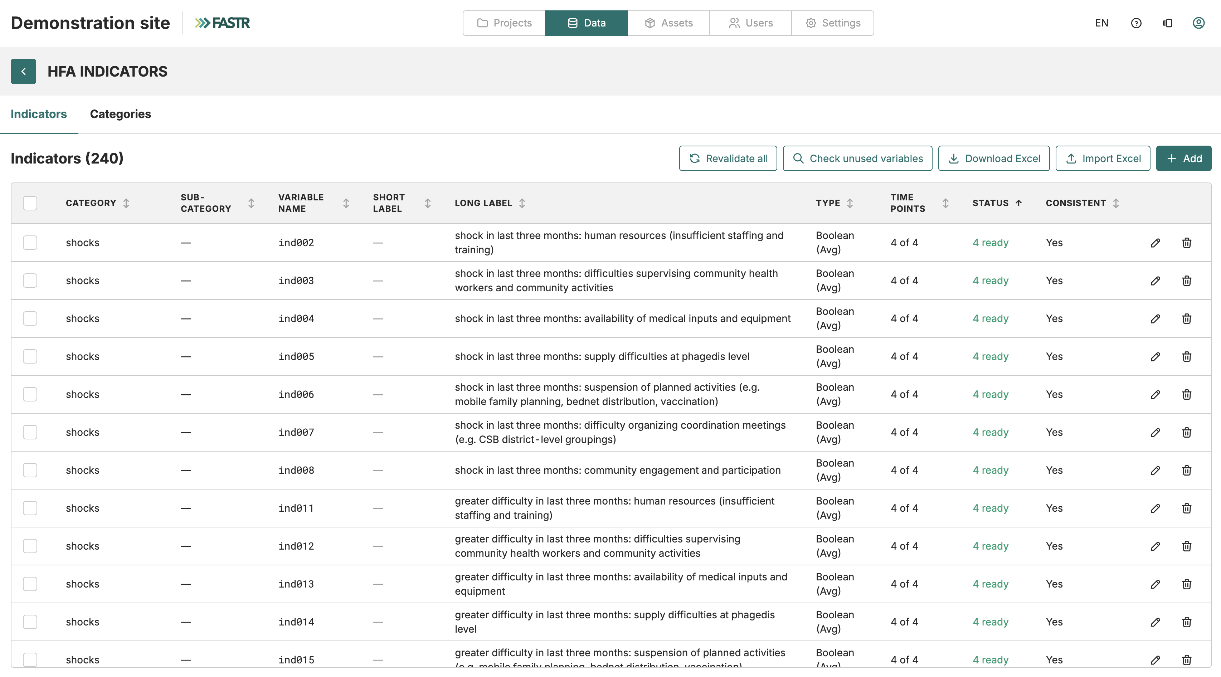Click the '4 ready' status for ind013
Viewport: 1221px width, 677px height.
(x=991, y=584)
